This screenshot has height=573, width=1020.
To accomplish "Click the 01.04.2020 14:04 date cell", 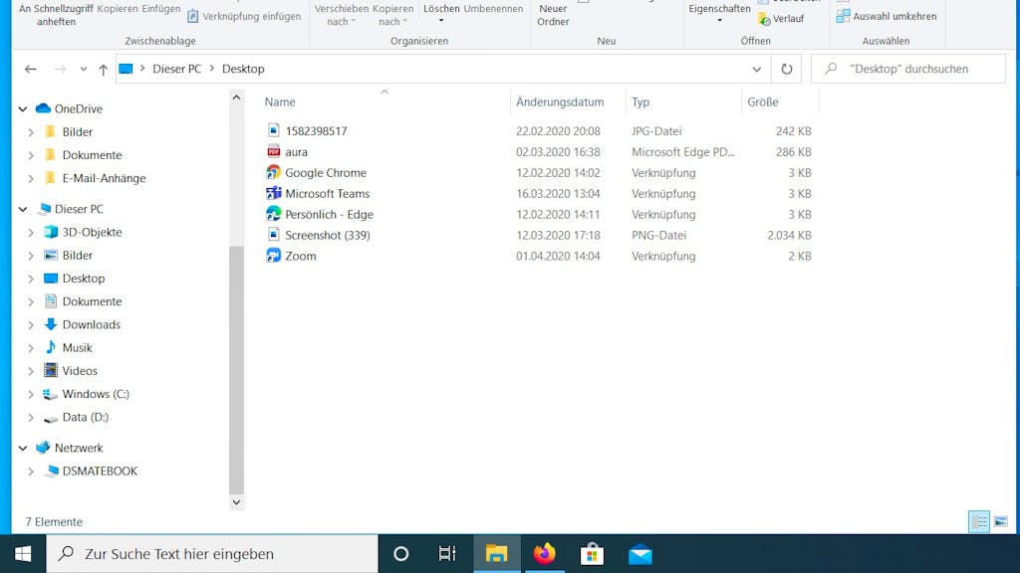I will click(x=558, y=256).
